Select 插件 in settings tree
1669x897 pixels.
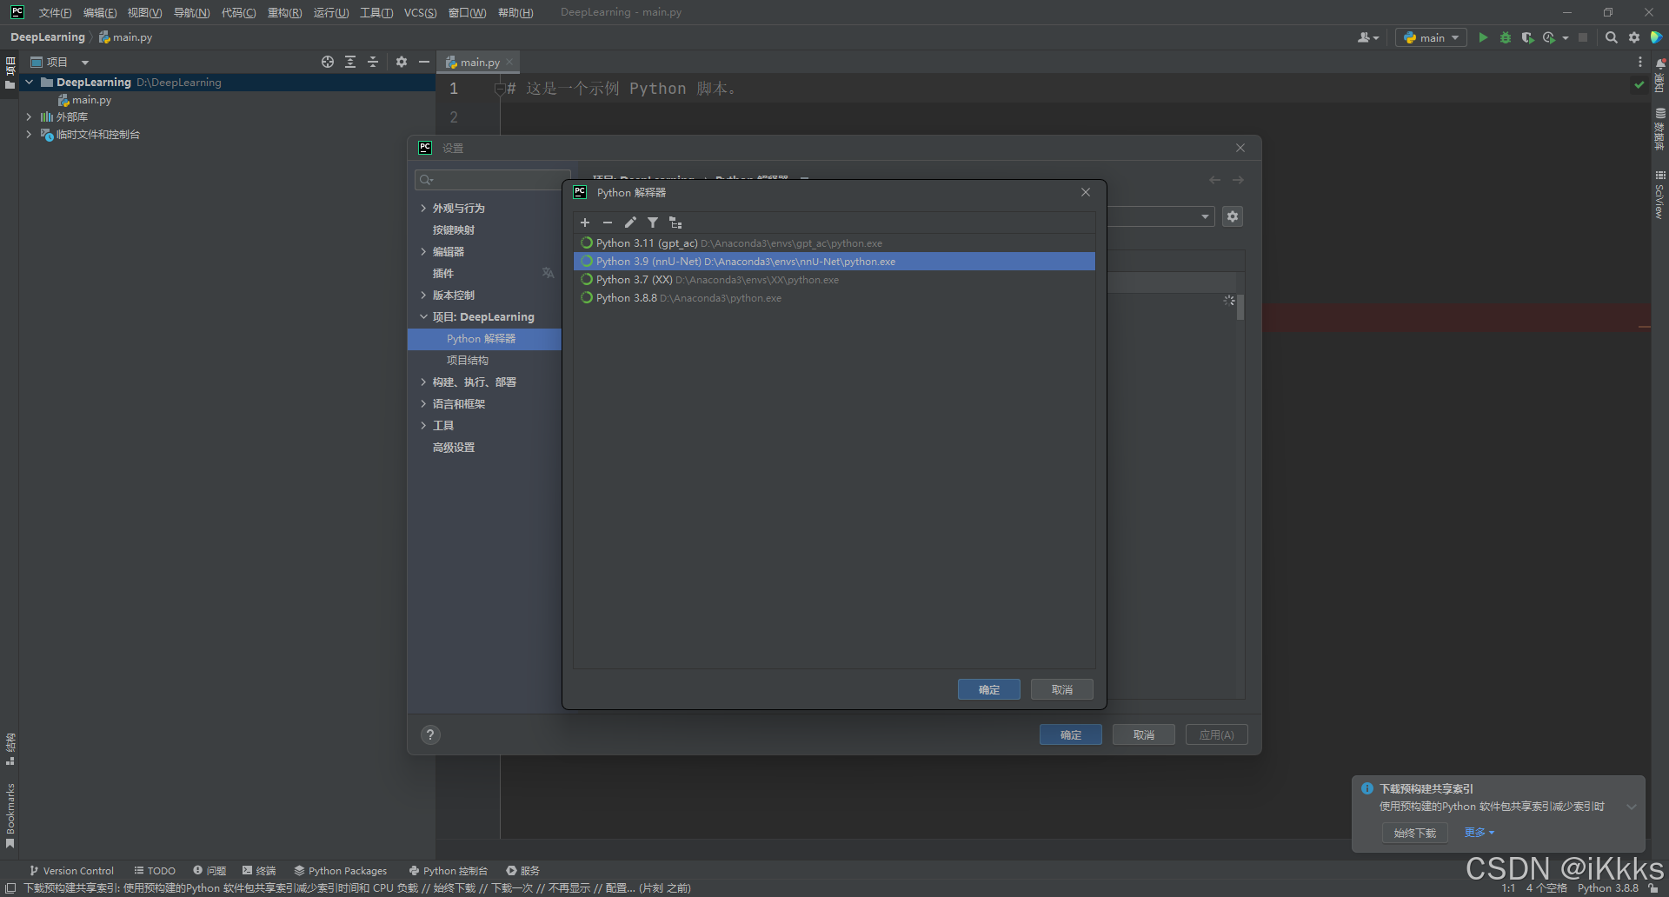(x=443, y=274)
